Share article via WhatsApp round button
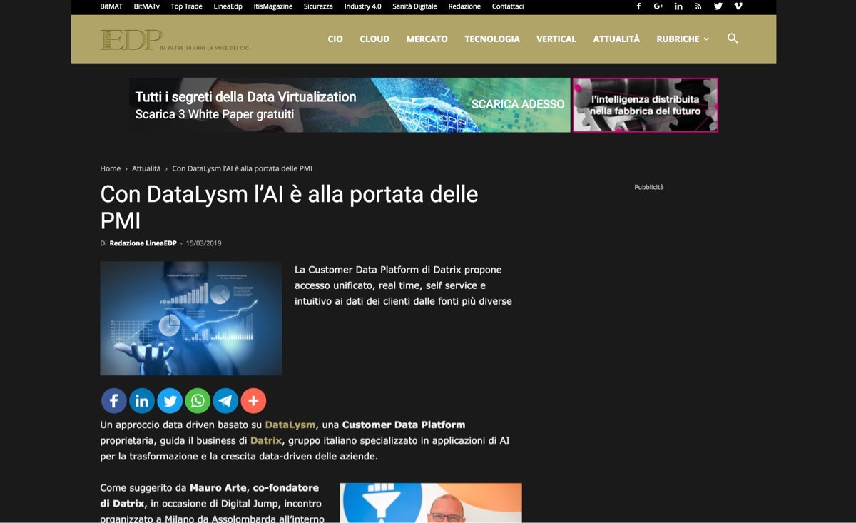The height and width of the screenshot is (523, 856). [x=198, y=401]
